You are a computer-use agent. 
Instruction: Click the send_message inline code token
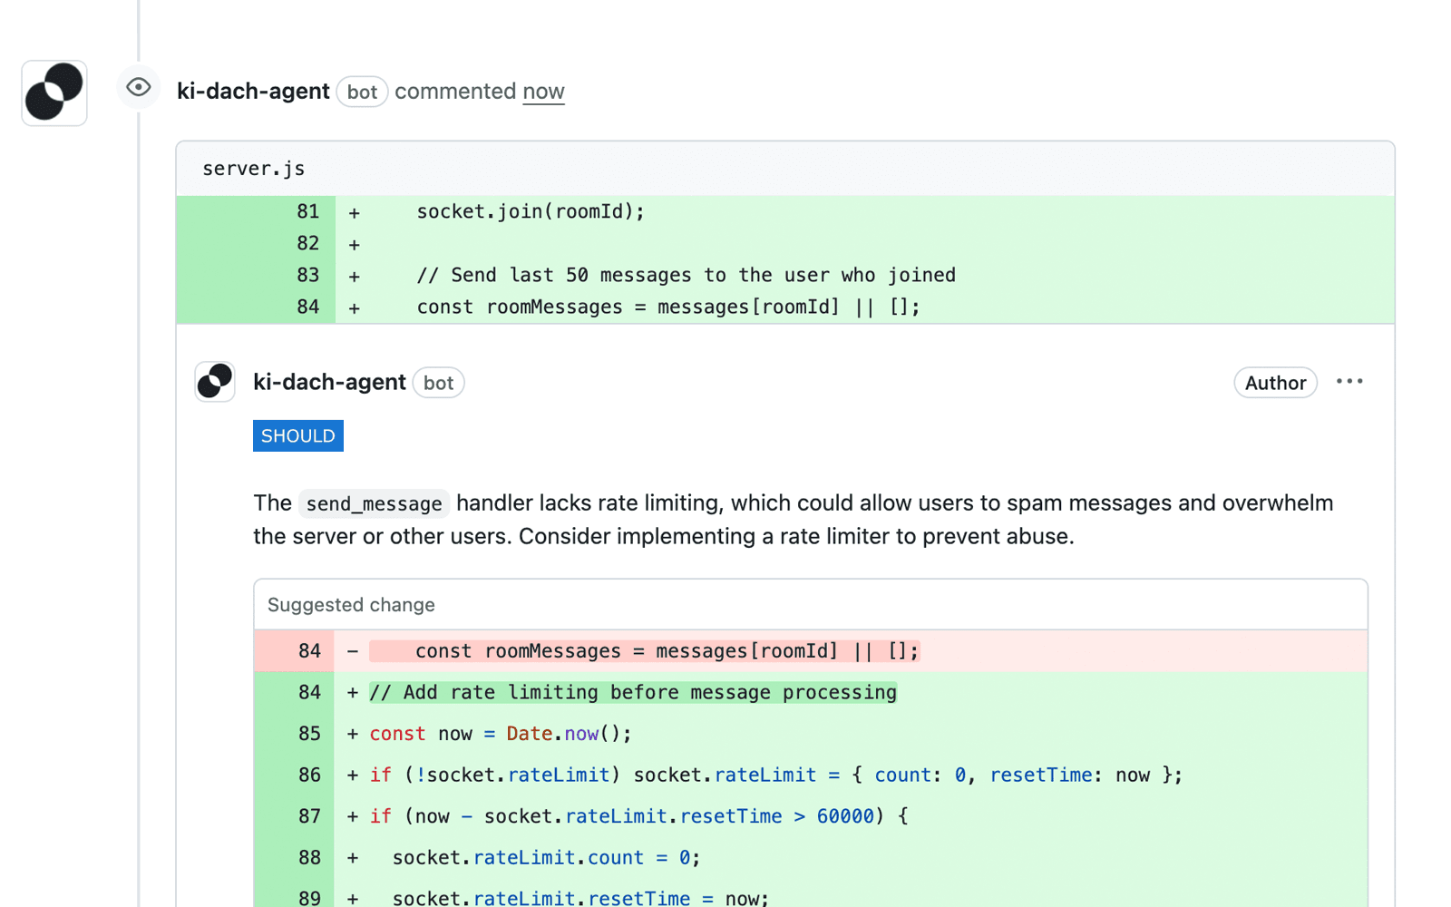pyautogui.click(x=374, y=503)
